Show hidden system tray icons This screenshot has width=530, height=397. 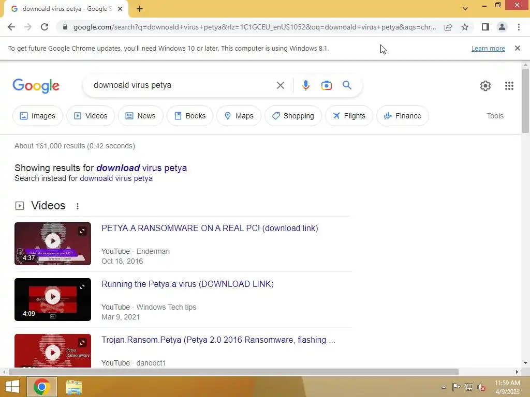[444, 387]
